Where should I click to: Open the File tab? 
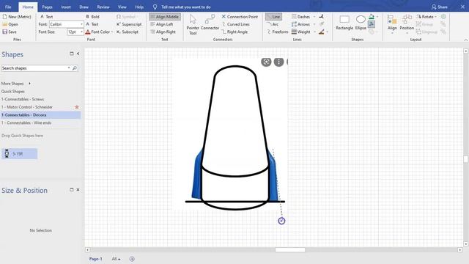tap(8, 7)
